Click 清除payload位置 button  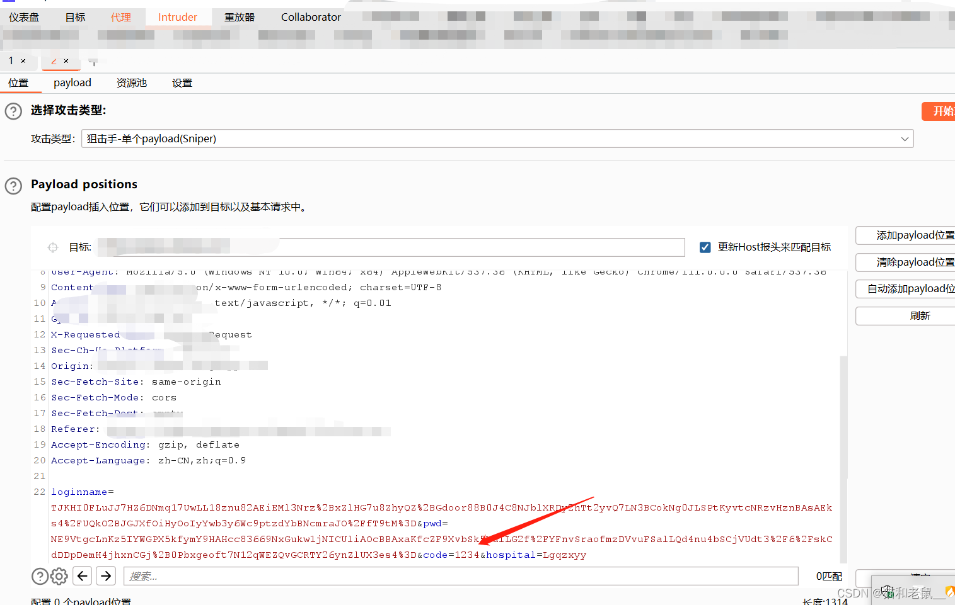906,262
